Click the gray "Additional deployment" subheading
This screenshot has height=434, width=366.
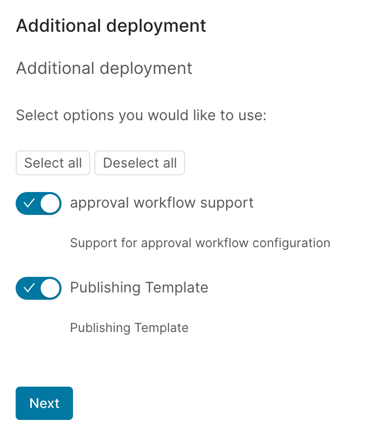[x=104, y=68]
